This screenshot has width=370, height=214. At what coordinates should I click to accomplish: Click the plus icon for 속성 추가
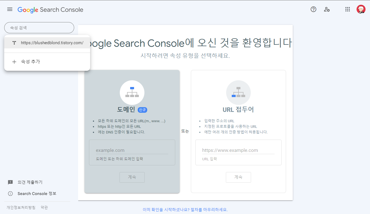click(x=14, y=62)
